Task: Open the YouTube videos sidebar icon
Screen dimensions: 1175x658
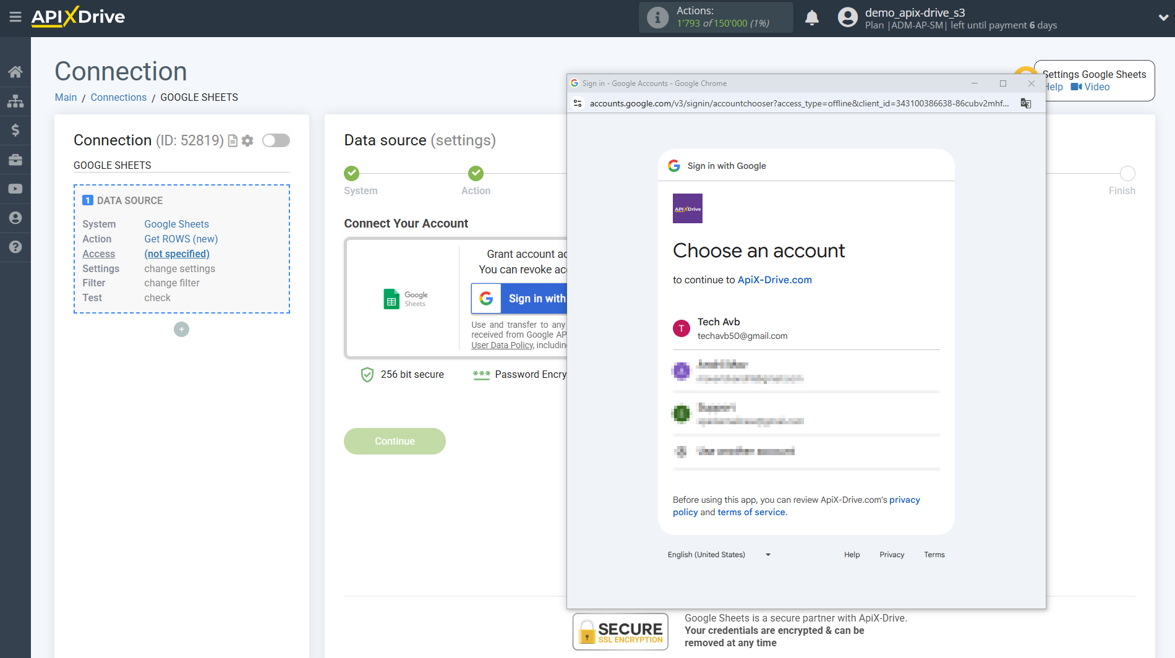Action: tap(15, 188)
